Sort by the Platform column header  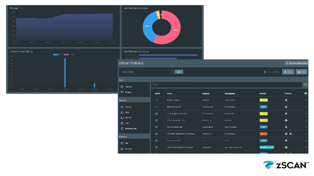point(288,93)
